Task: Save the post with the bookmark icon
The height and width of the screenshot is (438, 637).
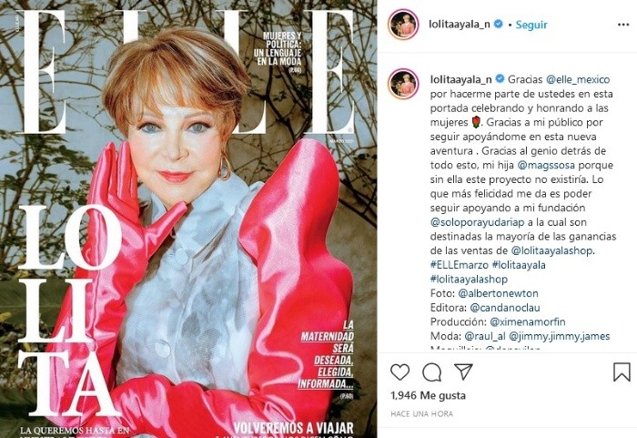Action: tap(622, 372)
